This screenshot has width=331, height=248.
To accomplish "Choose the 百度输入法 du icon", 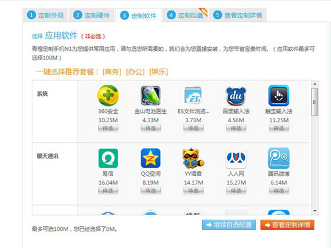I will (236, 96).
